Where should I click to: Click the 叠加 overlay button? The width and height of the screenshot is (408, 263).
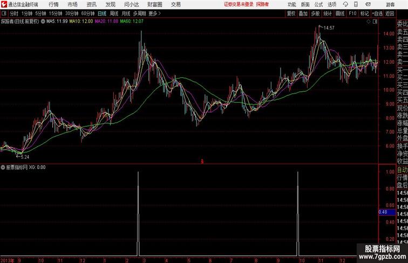pos(303,14)
